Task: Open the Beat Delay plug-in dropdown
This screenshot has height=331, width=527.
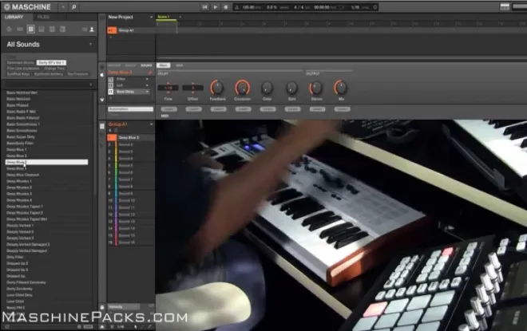Action: tap(147, 92)
